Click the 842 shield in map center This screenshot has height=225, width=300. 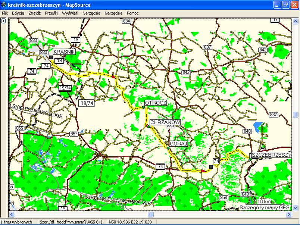pyautogui.click(x=186, y=72)
